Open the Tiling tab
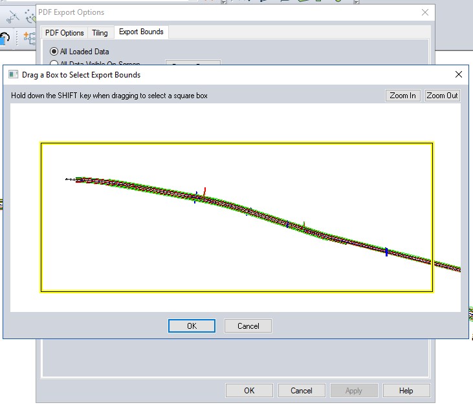This screenshot has width=473, height=405. pyautogui.click(x=100, y=32)
